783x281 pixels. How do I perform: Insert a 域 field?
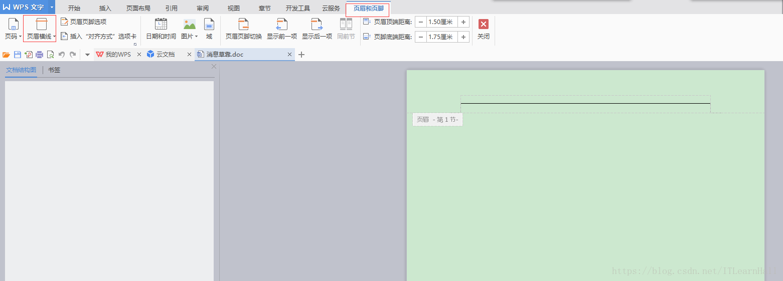coord(209,29)
